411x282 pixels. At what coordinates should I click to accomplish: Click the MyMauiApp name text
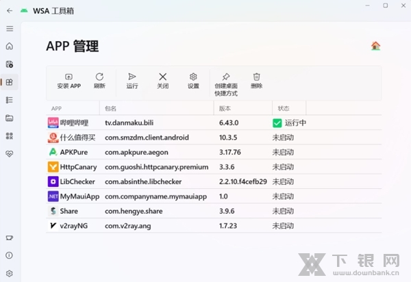pos(79,196)
